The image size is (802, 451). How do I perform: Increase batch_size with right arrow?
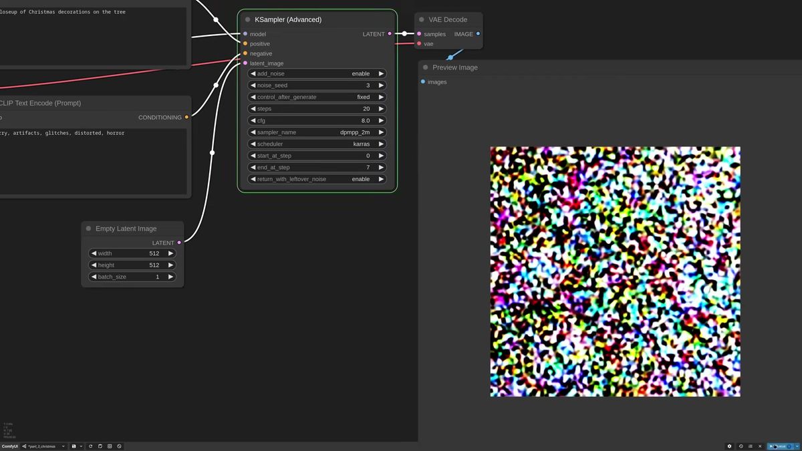170,277
